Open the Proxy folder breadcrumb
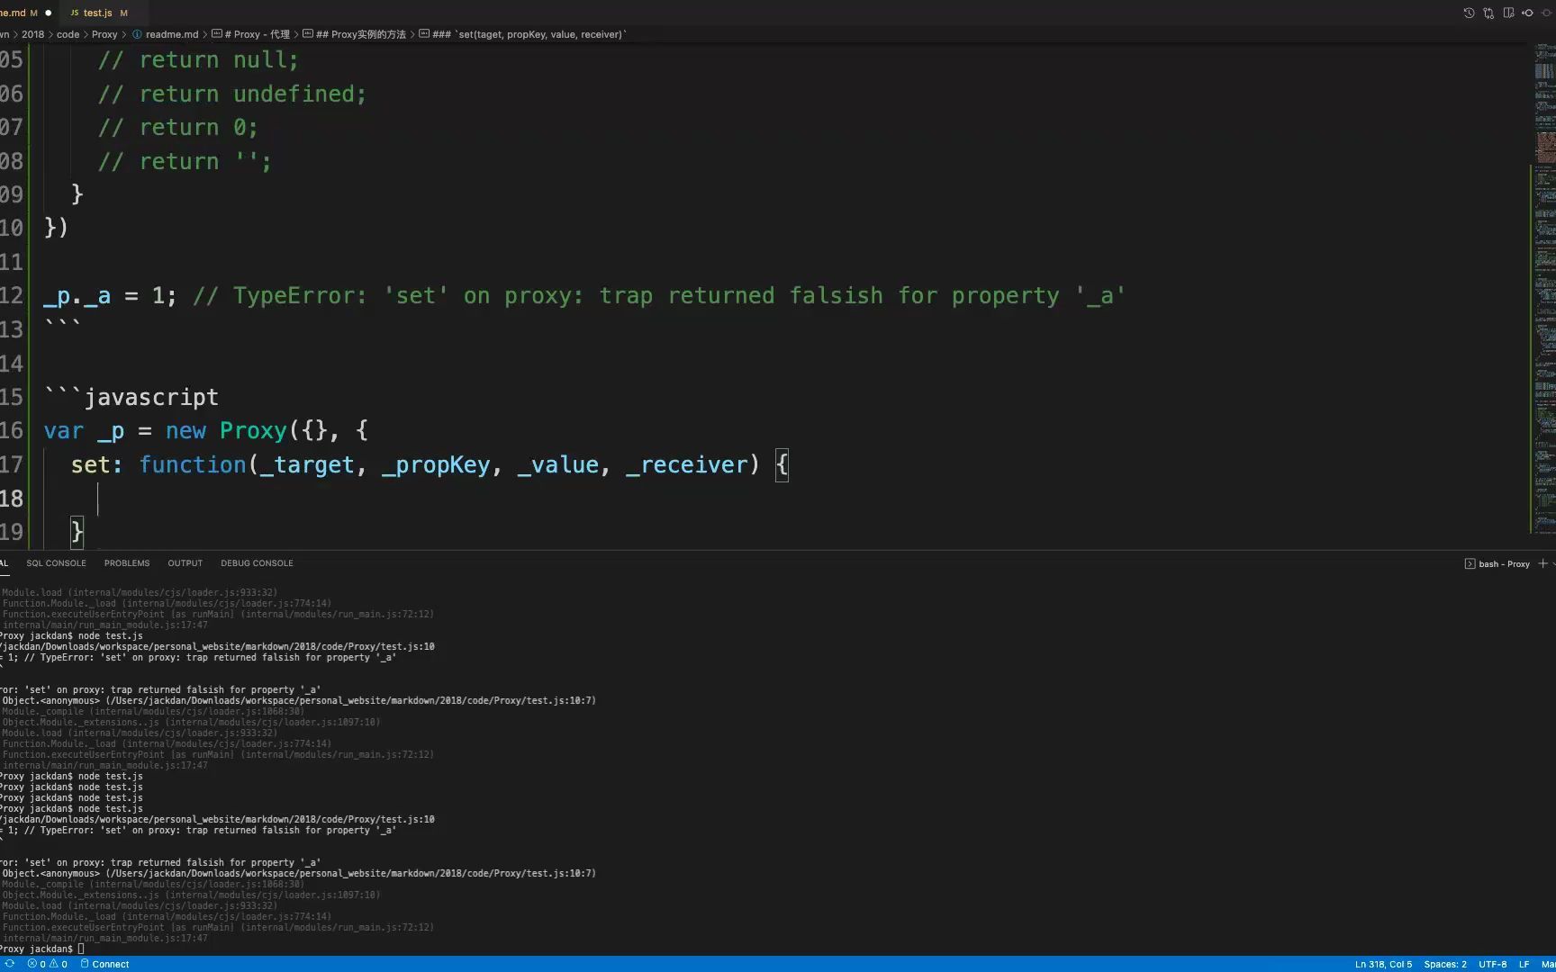This screenshot has width=1556, height=972. pos(104,34)
